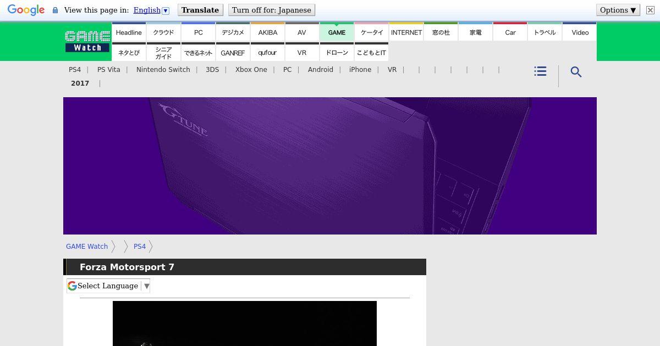Viewport: 660px width, 346px height.
Task: Open the PC tab in top navigation
Action: (x=198, y=32)
